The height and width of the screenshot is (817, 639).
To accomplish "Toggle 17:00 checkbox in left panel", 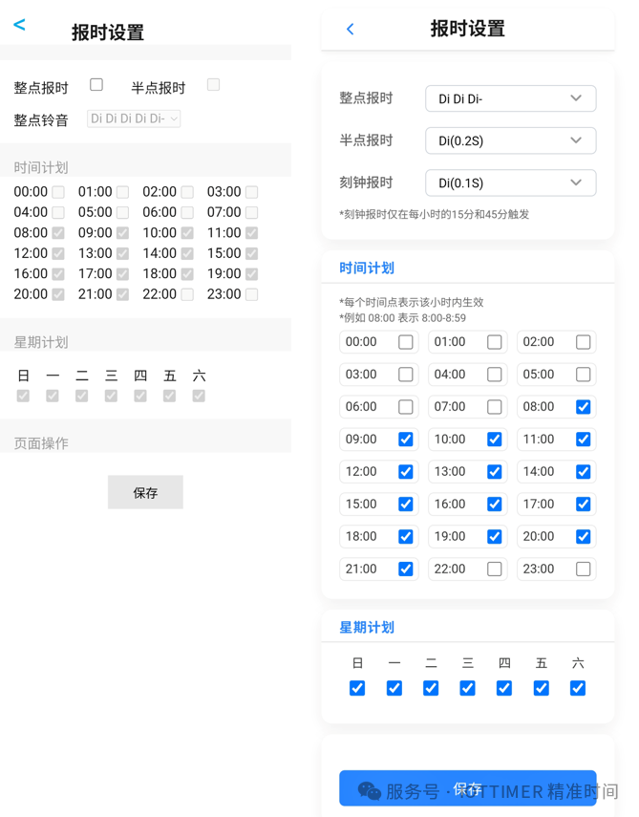I will click(x=122, y=274).
